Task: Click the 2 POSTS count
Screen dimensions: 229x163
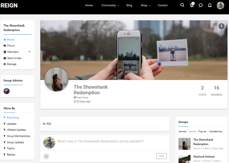Action: (202, 91)
